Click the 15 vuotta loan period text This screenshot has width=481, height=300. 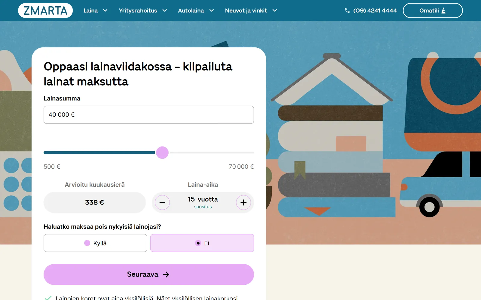tap(203, 199)
